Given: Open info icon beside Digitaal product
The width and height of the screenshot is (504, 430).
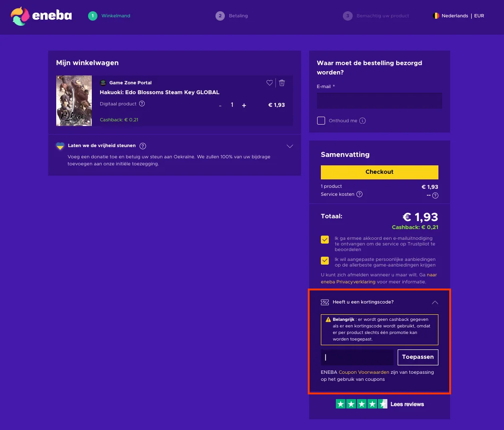Looking at the screenshot, I should click(142, 104).
